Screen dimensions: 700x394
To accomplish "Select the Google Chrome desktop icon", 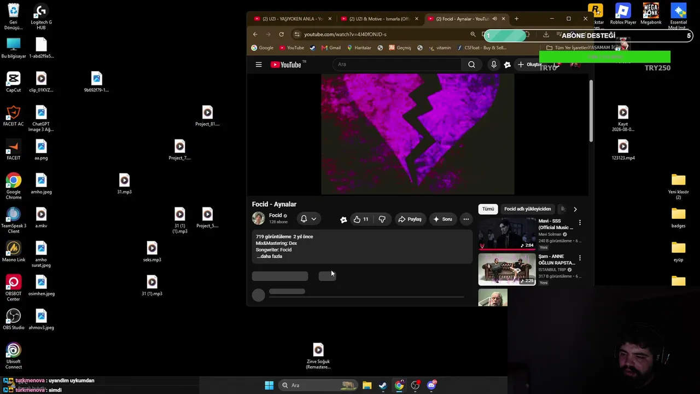I will tap(14, 187).
